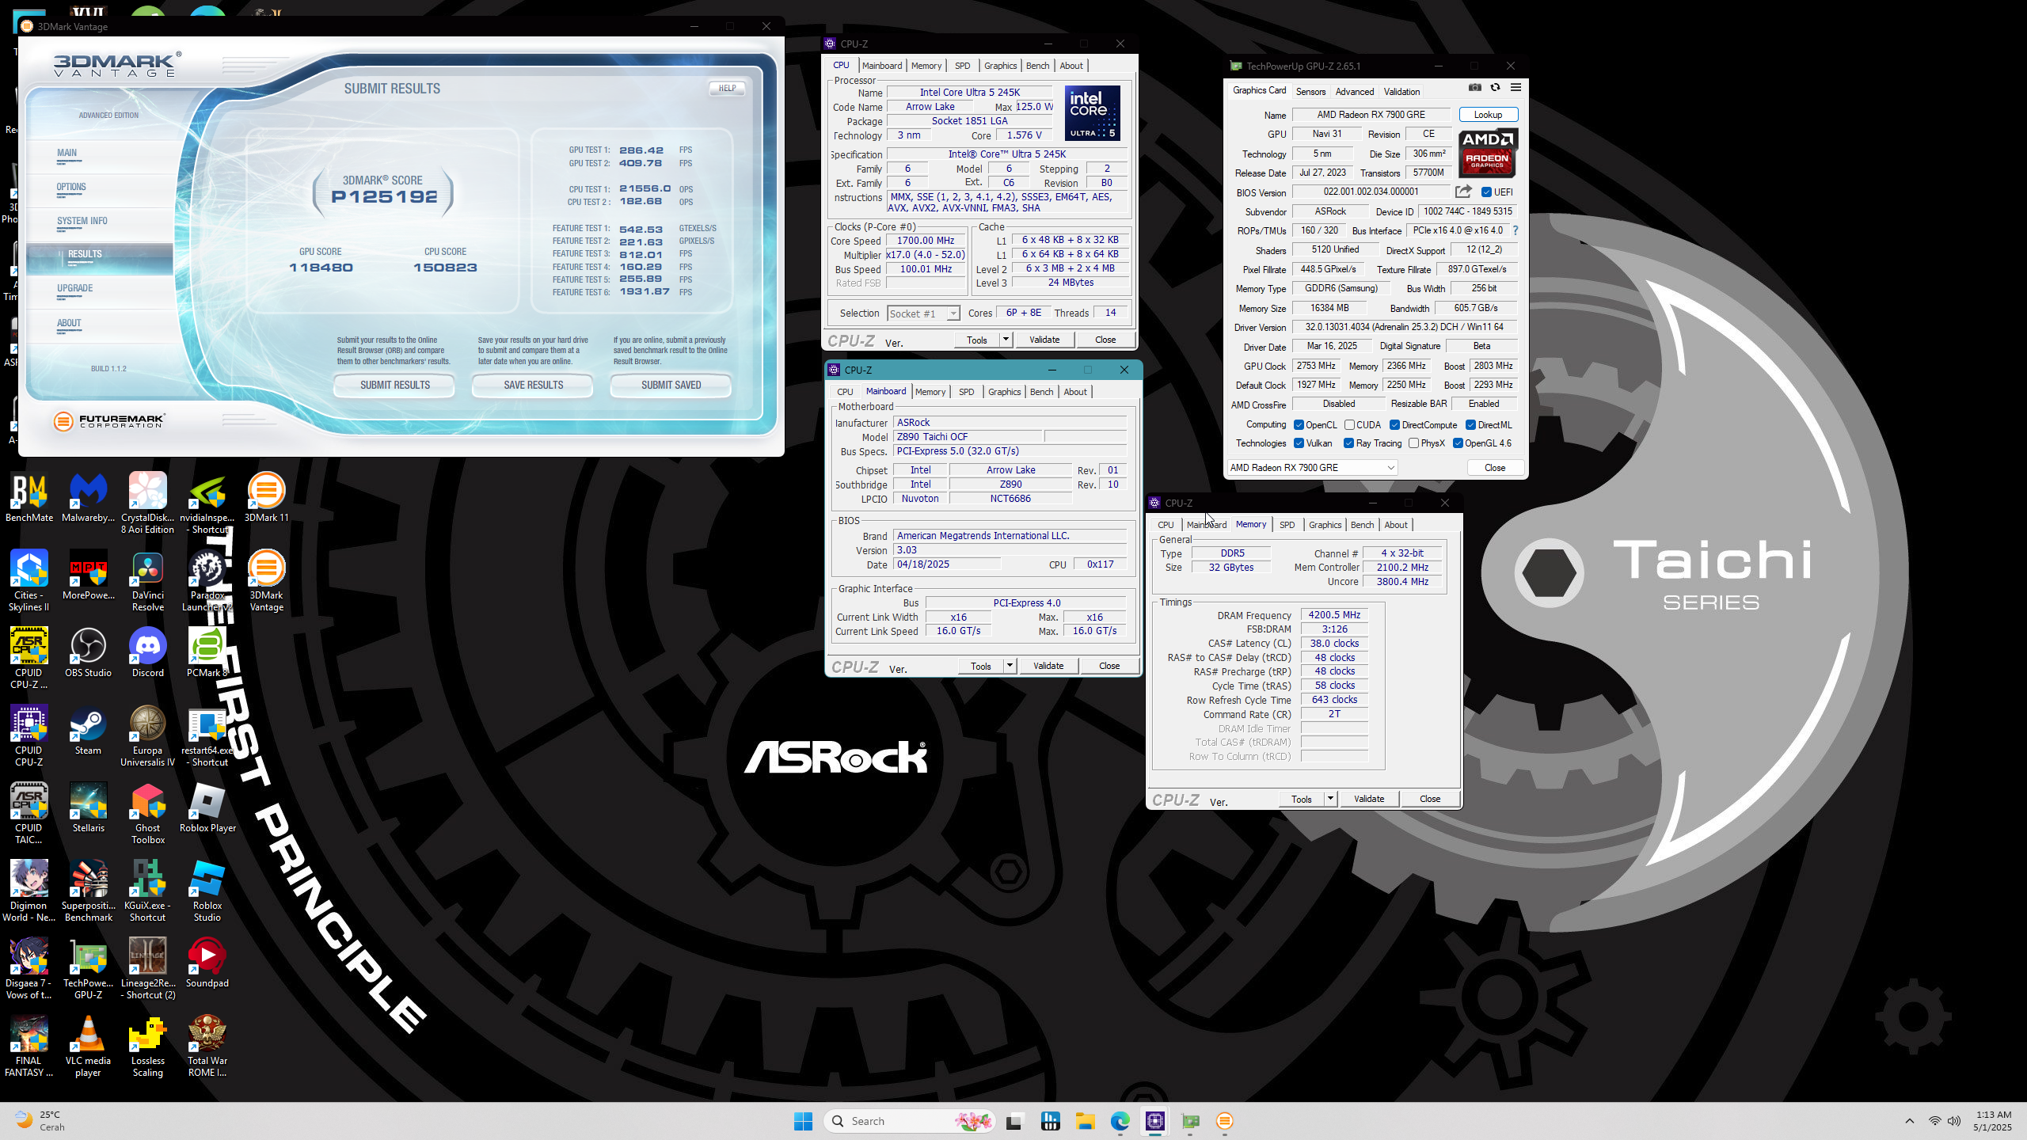Toggle the Ray Tracing checkbox in GPU-Z

pyautogui.click(x=1348, y=443)
